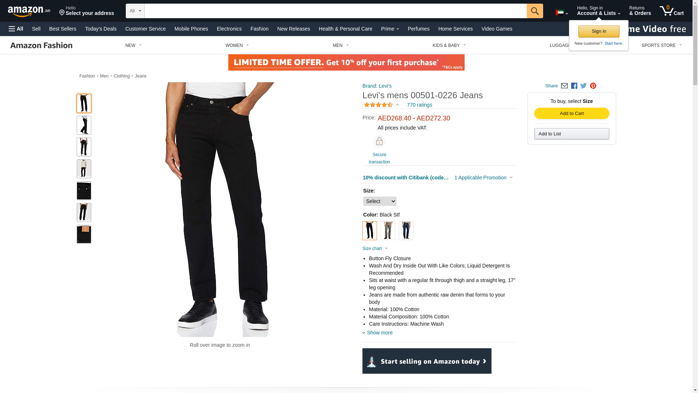Open the shopping cart icon

click(x=672, y=11)
